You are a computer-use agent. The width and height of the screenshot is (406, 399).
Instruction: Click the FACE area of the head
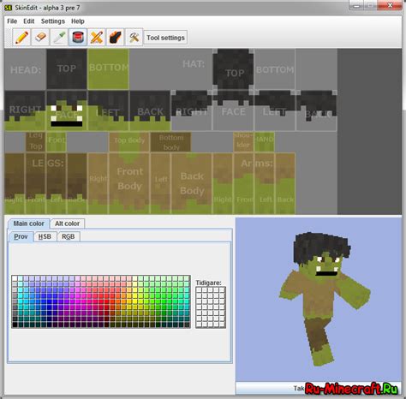coord(67,110)
